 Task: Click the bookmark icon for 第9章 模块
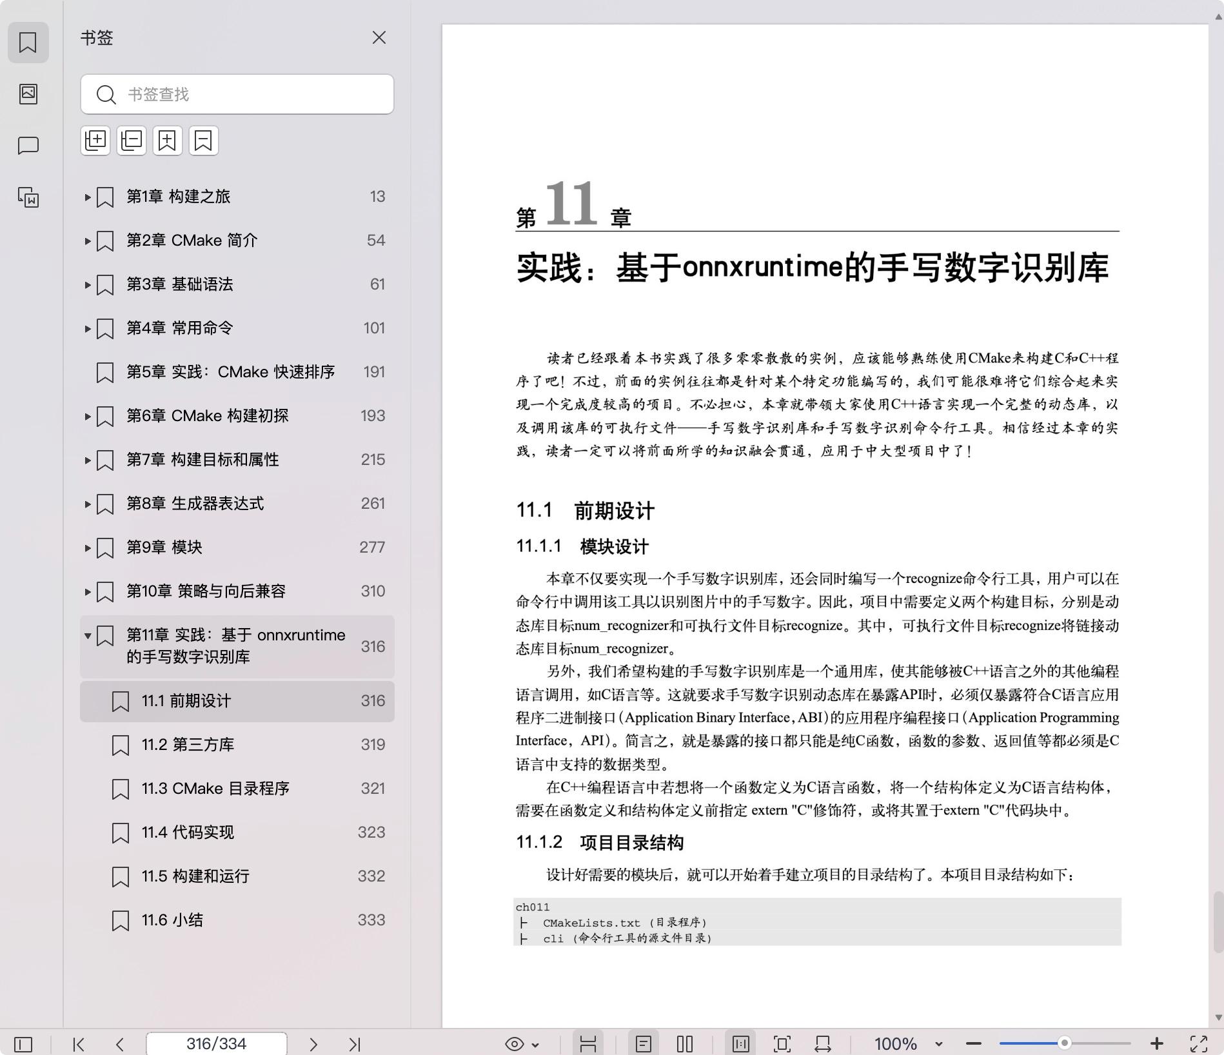coord(105,548)
